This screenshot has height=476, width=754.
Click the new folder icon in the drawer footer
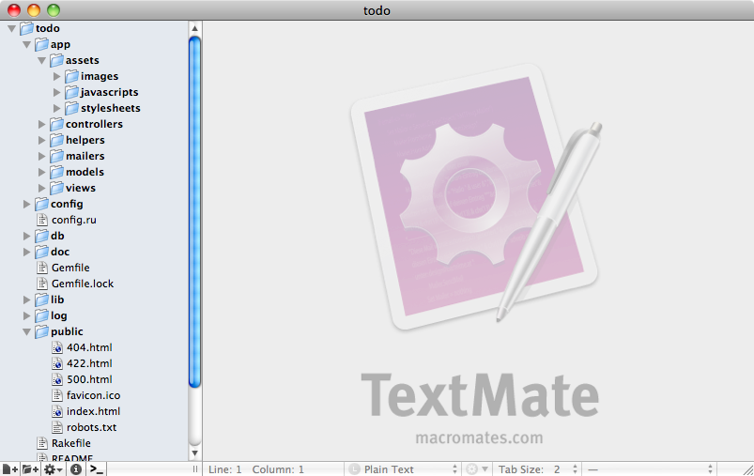(x=30, y=469)
